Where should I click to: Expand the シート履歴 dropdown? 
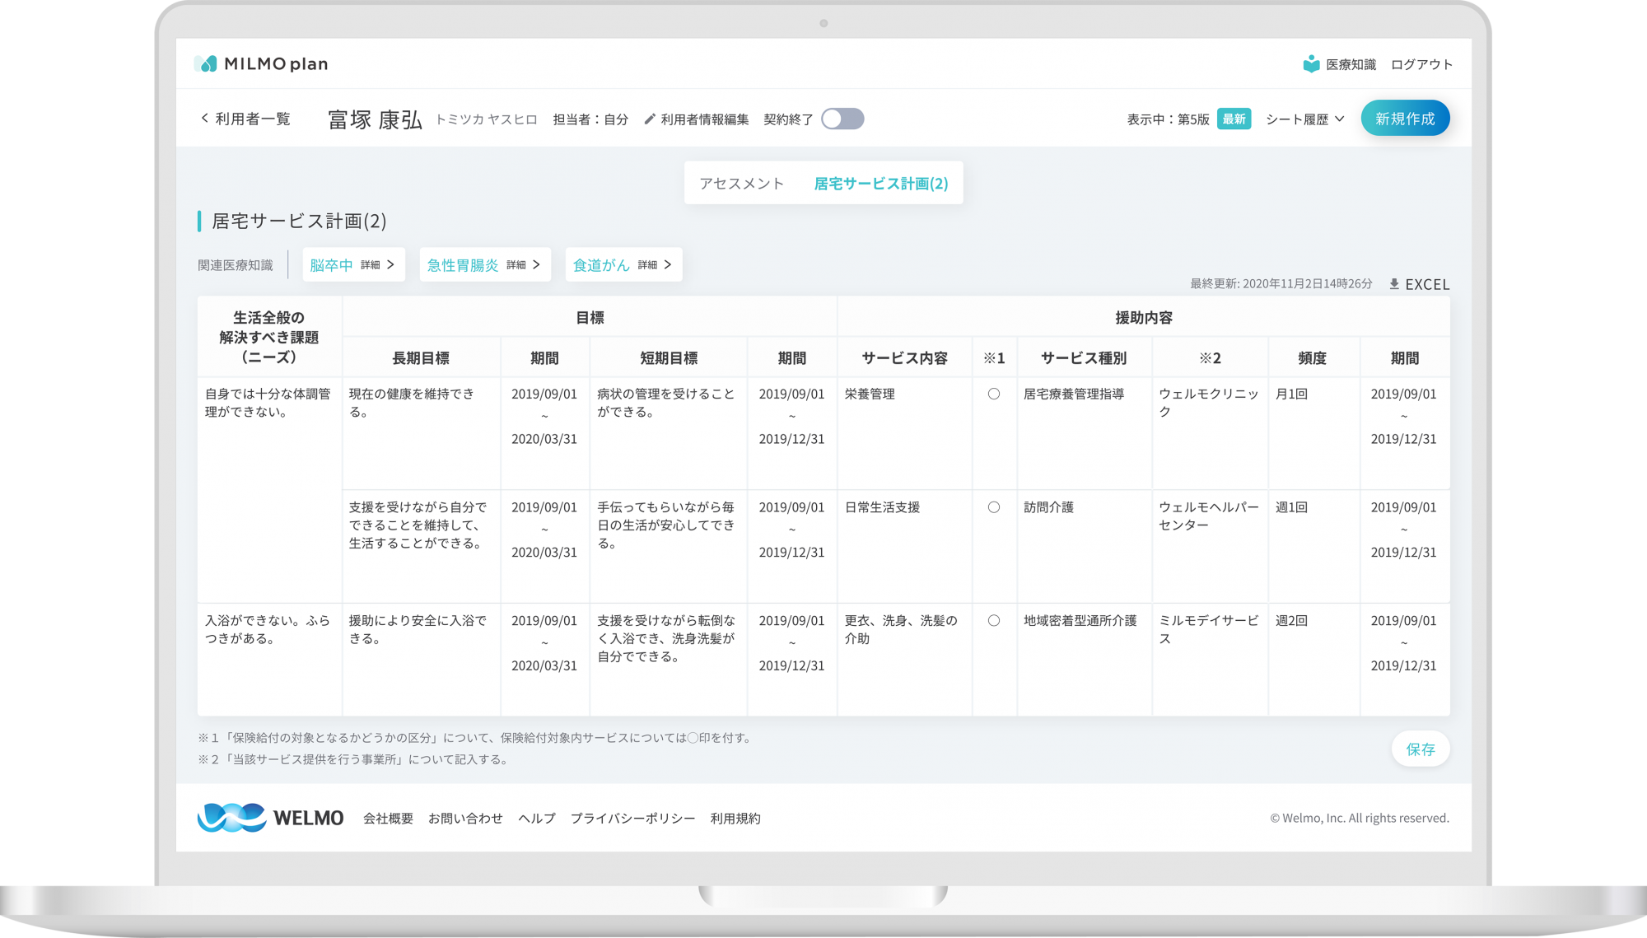click(x=1304, y=119)
